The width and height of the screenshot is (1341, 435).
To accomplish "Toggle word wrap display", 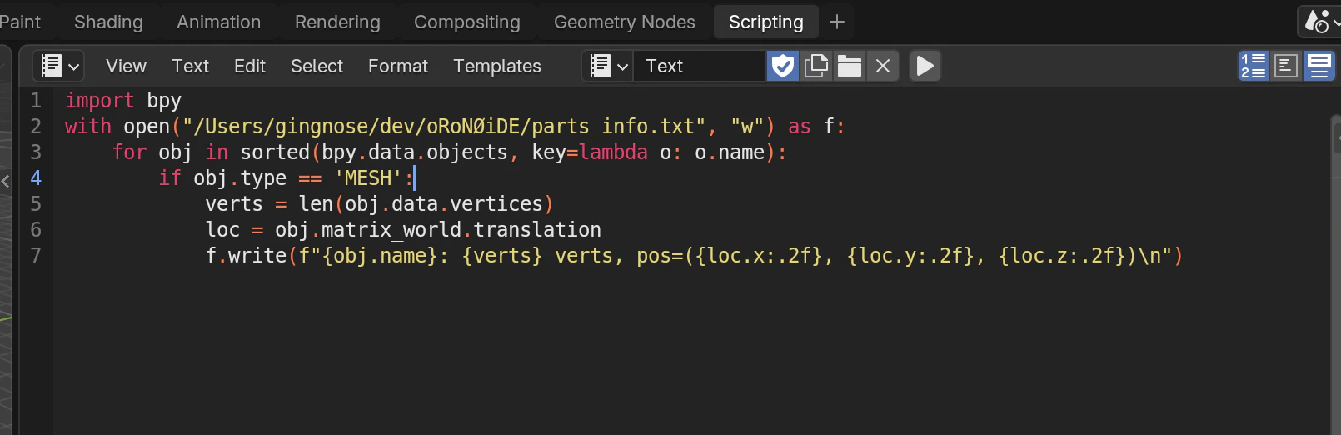I will click(x=1286, y=66).
